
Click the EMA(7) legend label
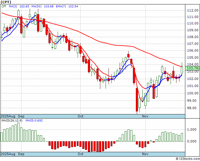61,6
